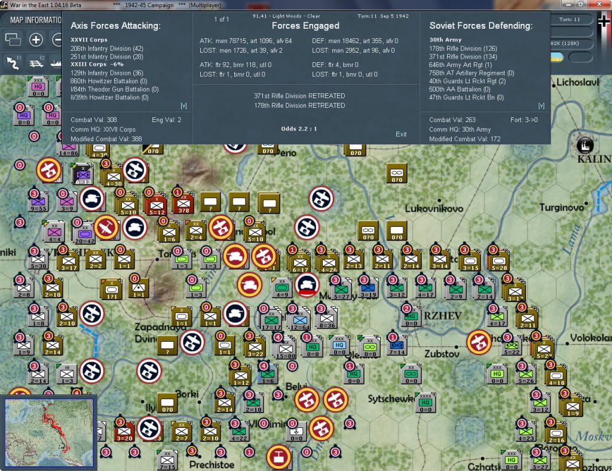Select the green counter labeled 4=22
Screen dimensions: 612x471
tap(239, 431)
